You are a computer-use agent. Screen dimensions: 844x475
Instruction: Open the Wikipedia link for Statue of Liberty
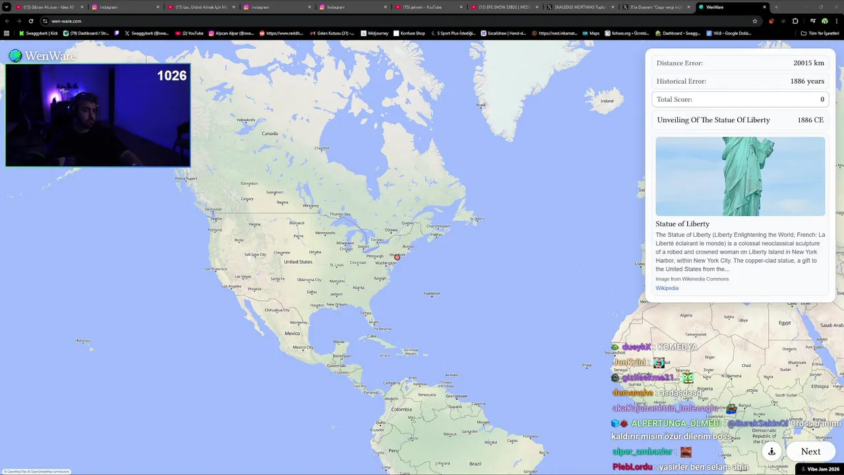[x=667, y=288]
